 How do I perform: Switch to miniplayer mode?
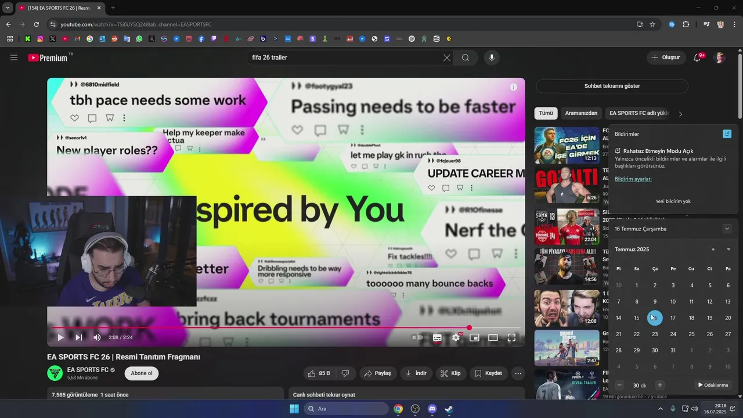point(474,337)
